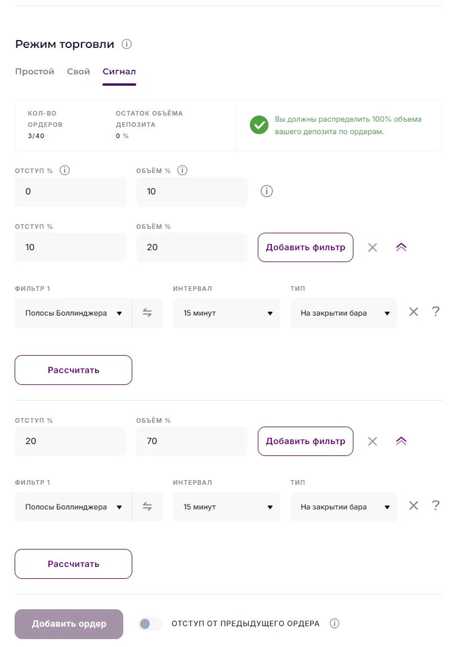Remove the second order with the X icon

point(372,247)
